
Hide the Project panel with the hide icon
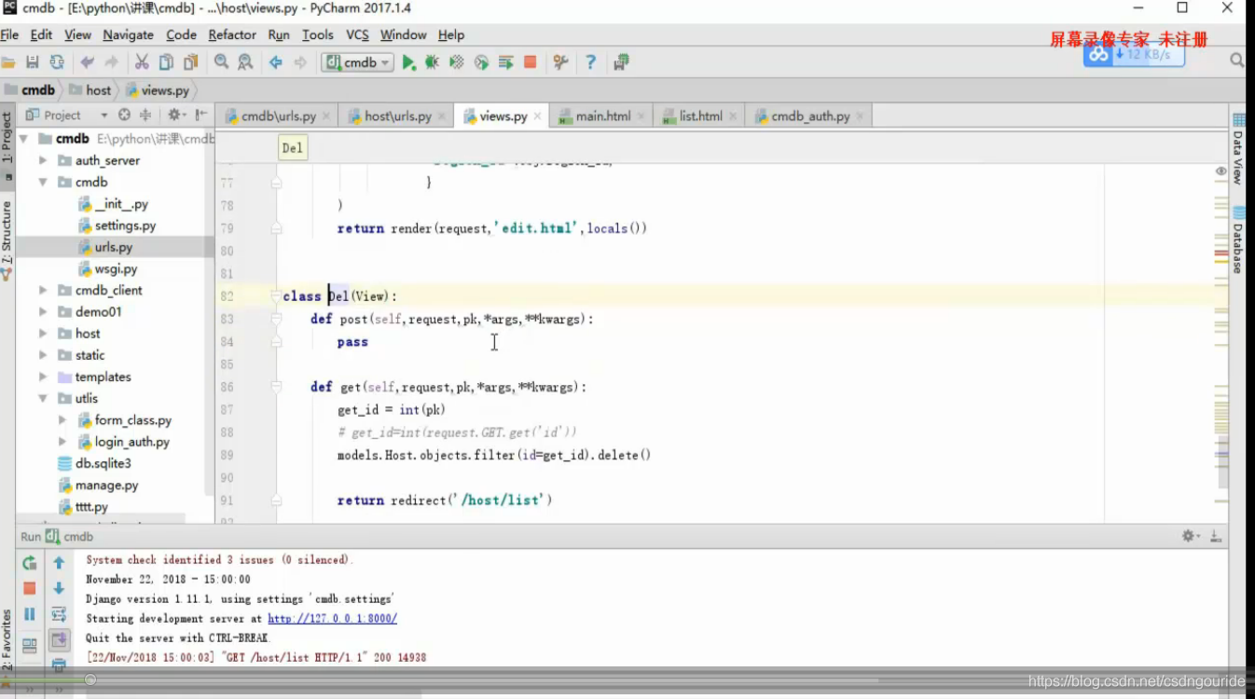pos(201,115)
